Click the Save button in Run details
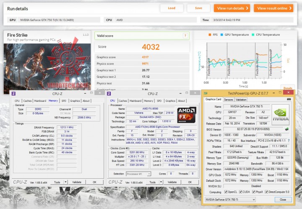302x209 pixels. point(198,8)
